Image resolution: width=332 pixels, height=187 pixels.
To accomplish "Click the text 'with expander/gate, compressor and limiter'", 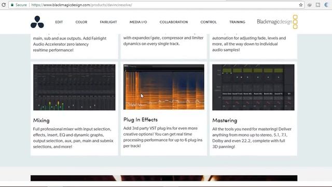I will (163, 38).
